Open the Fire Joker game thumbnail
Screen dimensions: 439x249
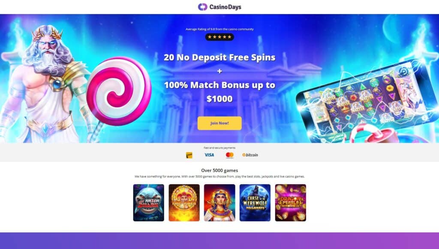coord(184,203)
